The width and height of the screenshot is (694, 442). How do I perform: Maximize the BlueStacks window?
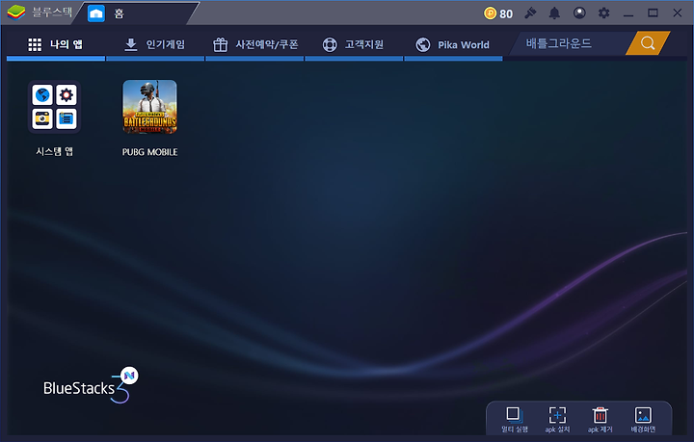[653, 13]
